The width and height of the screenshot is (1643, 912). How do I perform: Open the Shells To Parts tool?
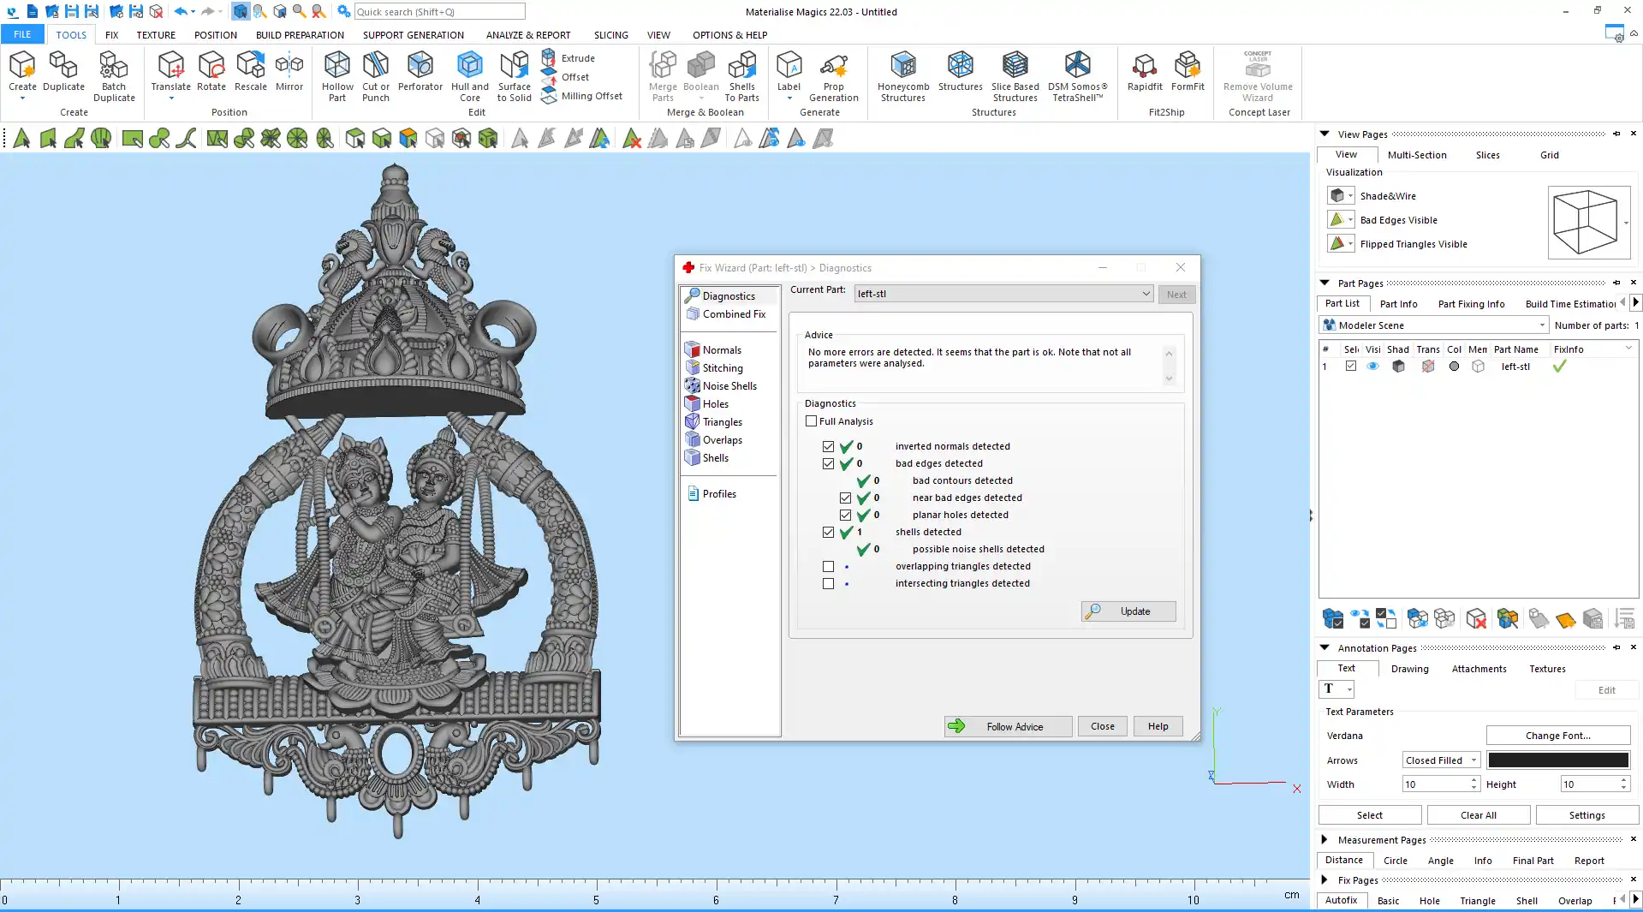741,75
